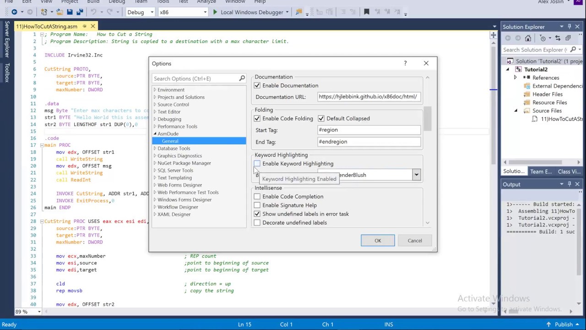This screenshot has width=586, height=330.
Task: Click OK in the Options dialog
Action: pos(378,241)
